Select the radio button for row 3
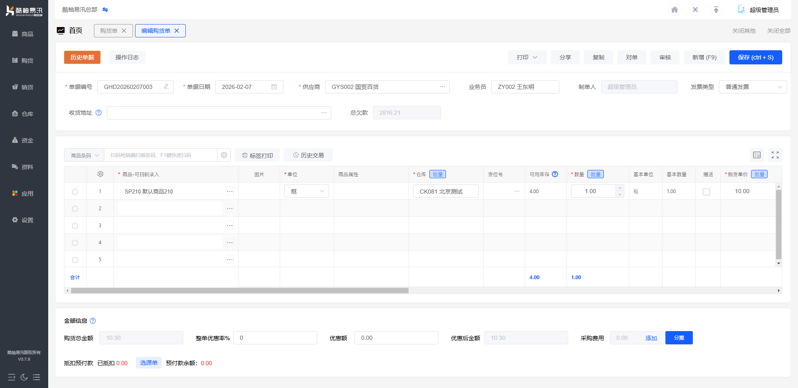This screenshot has height=388, width=798. point(75,226)
